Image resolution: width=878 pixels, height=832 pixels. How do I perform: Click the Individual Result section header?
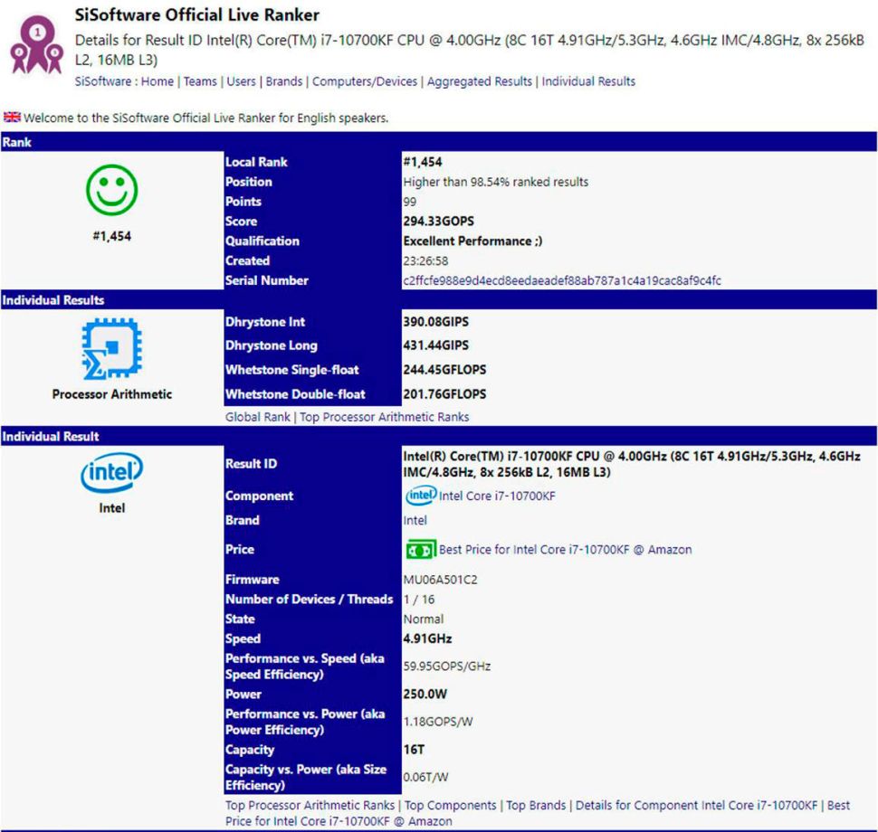439,437
